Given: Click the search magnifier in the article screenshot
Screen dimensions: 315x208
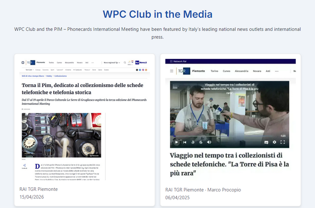Looking at the screenshot, I should (125, 63).
